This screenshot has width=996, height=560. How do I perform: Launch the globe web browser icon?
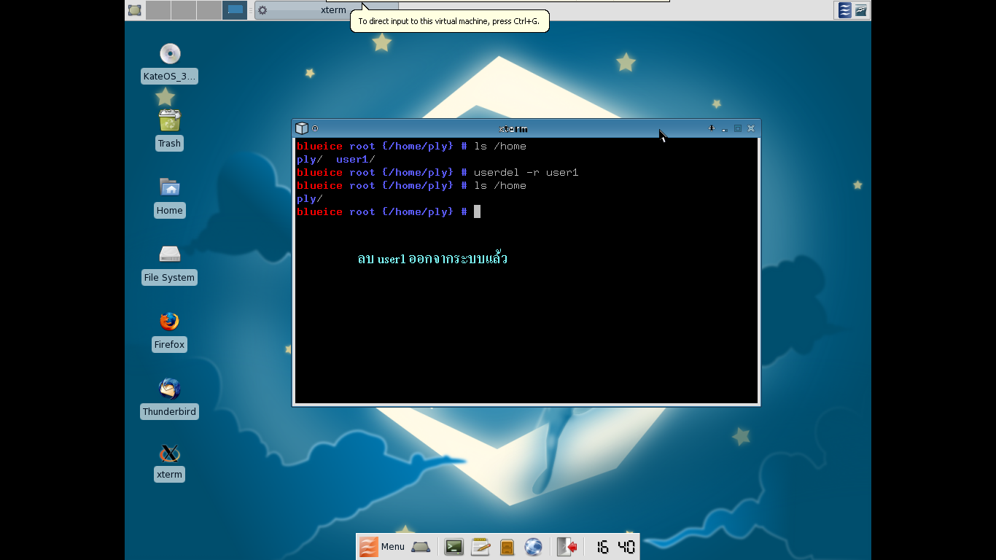(x=533, y=547)
